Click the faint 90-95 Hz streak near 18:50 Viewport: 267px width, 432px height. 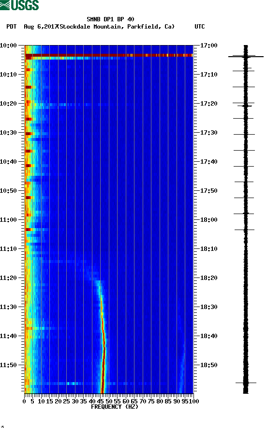182,367
